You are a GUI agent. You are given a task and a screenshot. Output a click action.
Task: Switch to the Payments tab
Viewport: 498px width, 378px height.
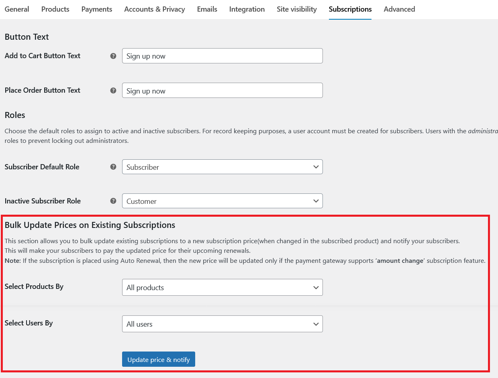point(96,9)
